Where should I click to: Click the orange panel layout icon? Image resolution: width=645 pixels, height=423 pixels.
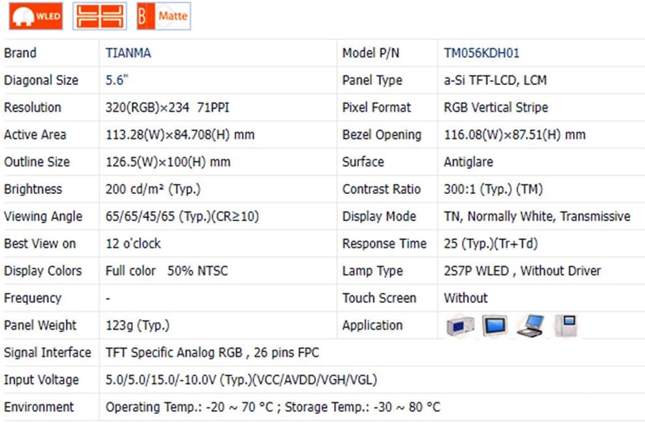point(99,16)
